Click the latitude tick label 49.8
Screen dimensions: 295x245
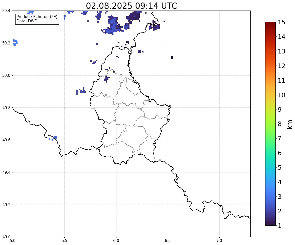coord(6,108)
